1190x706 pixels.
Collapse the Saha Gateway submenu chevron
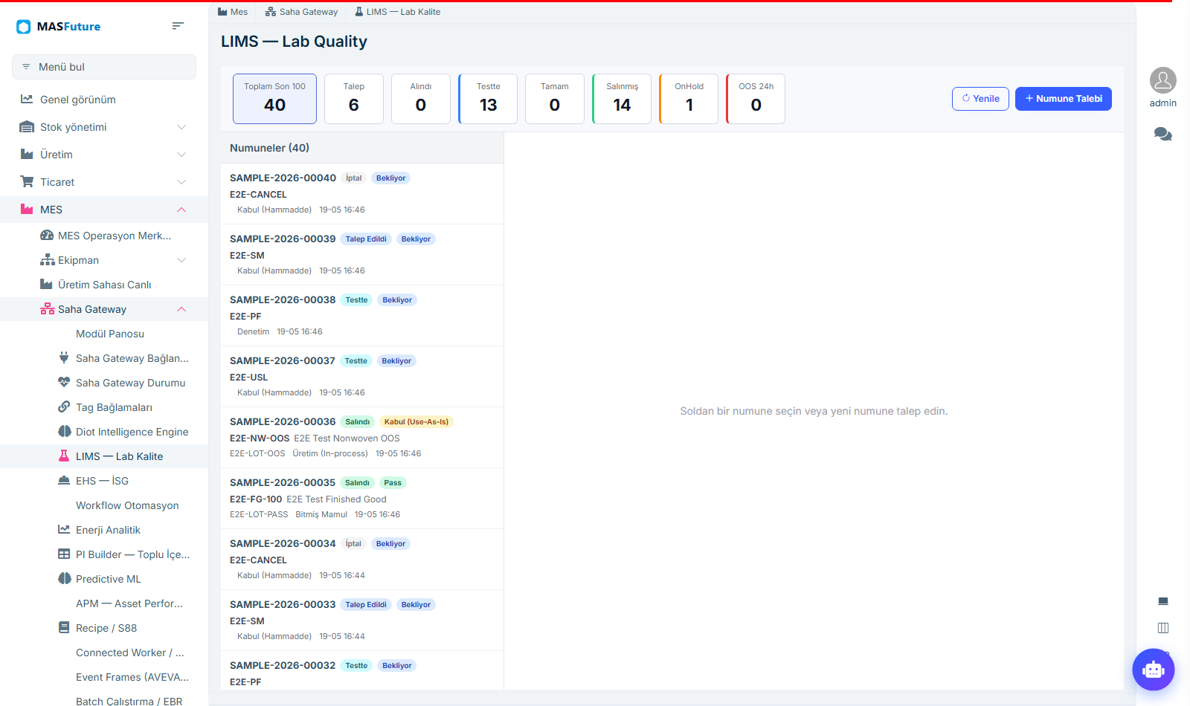coord(181,309)
